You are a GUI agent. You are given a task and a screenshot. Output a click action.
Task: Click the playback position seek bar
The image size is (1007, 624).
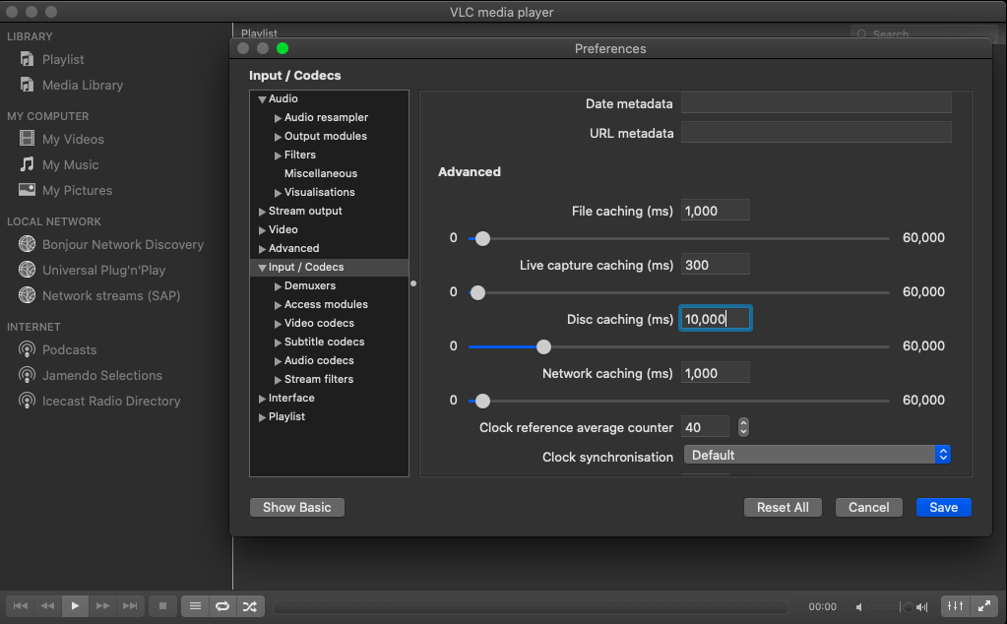532,606
